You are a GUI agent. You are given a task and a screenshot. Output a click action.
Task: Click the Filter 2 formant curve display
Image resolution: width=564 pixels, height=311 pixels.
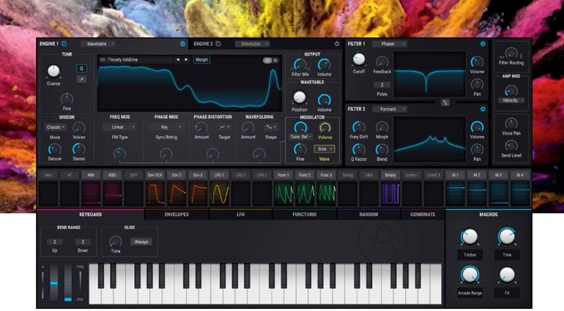pyautogui.click(x=429, y=139)
